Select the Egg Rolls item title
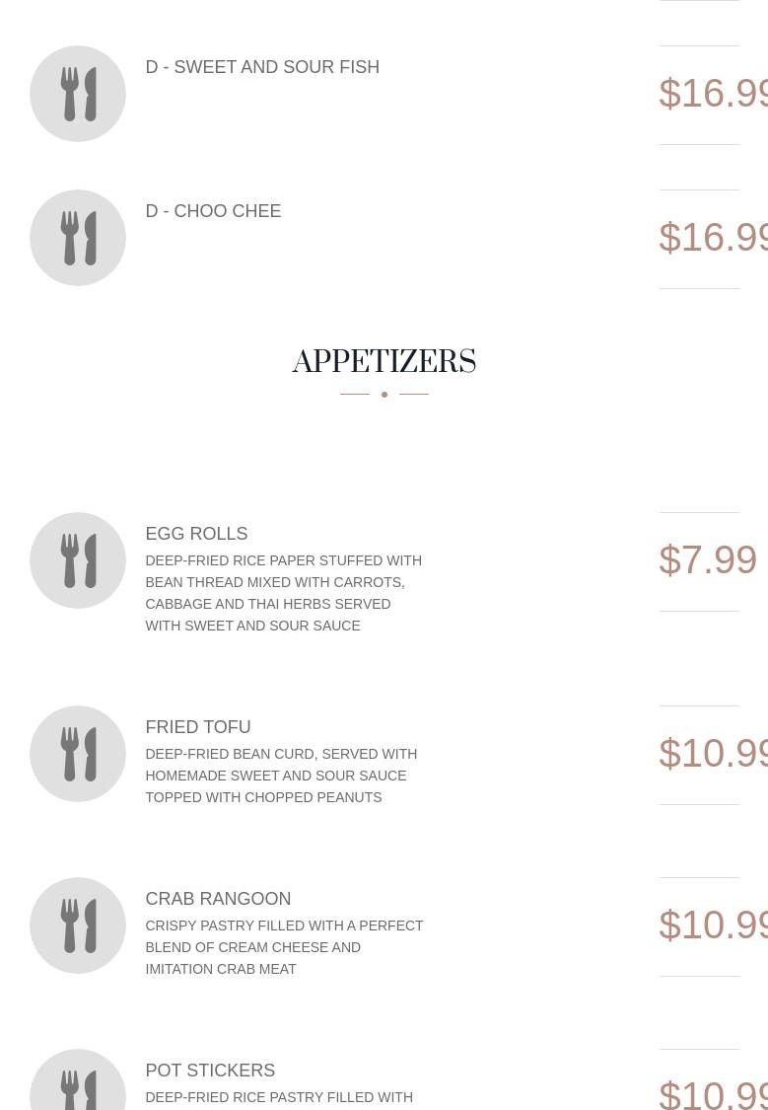 pos(196,534)
